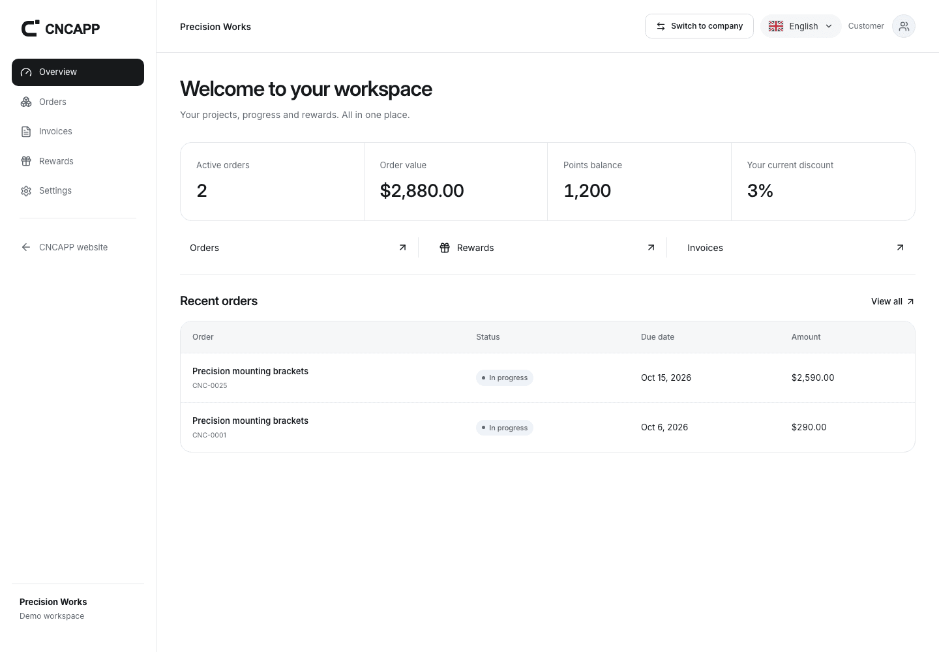Expand the English language dropdown chevron
Screen dimensions: 939x652
pos(829,26)
